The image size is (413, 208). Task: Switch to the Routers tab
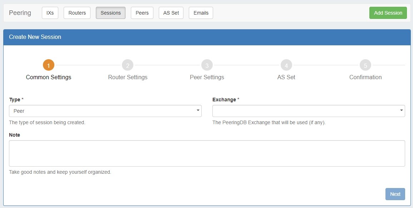coord(77,13)
